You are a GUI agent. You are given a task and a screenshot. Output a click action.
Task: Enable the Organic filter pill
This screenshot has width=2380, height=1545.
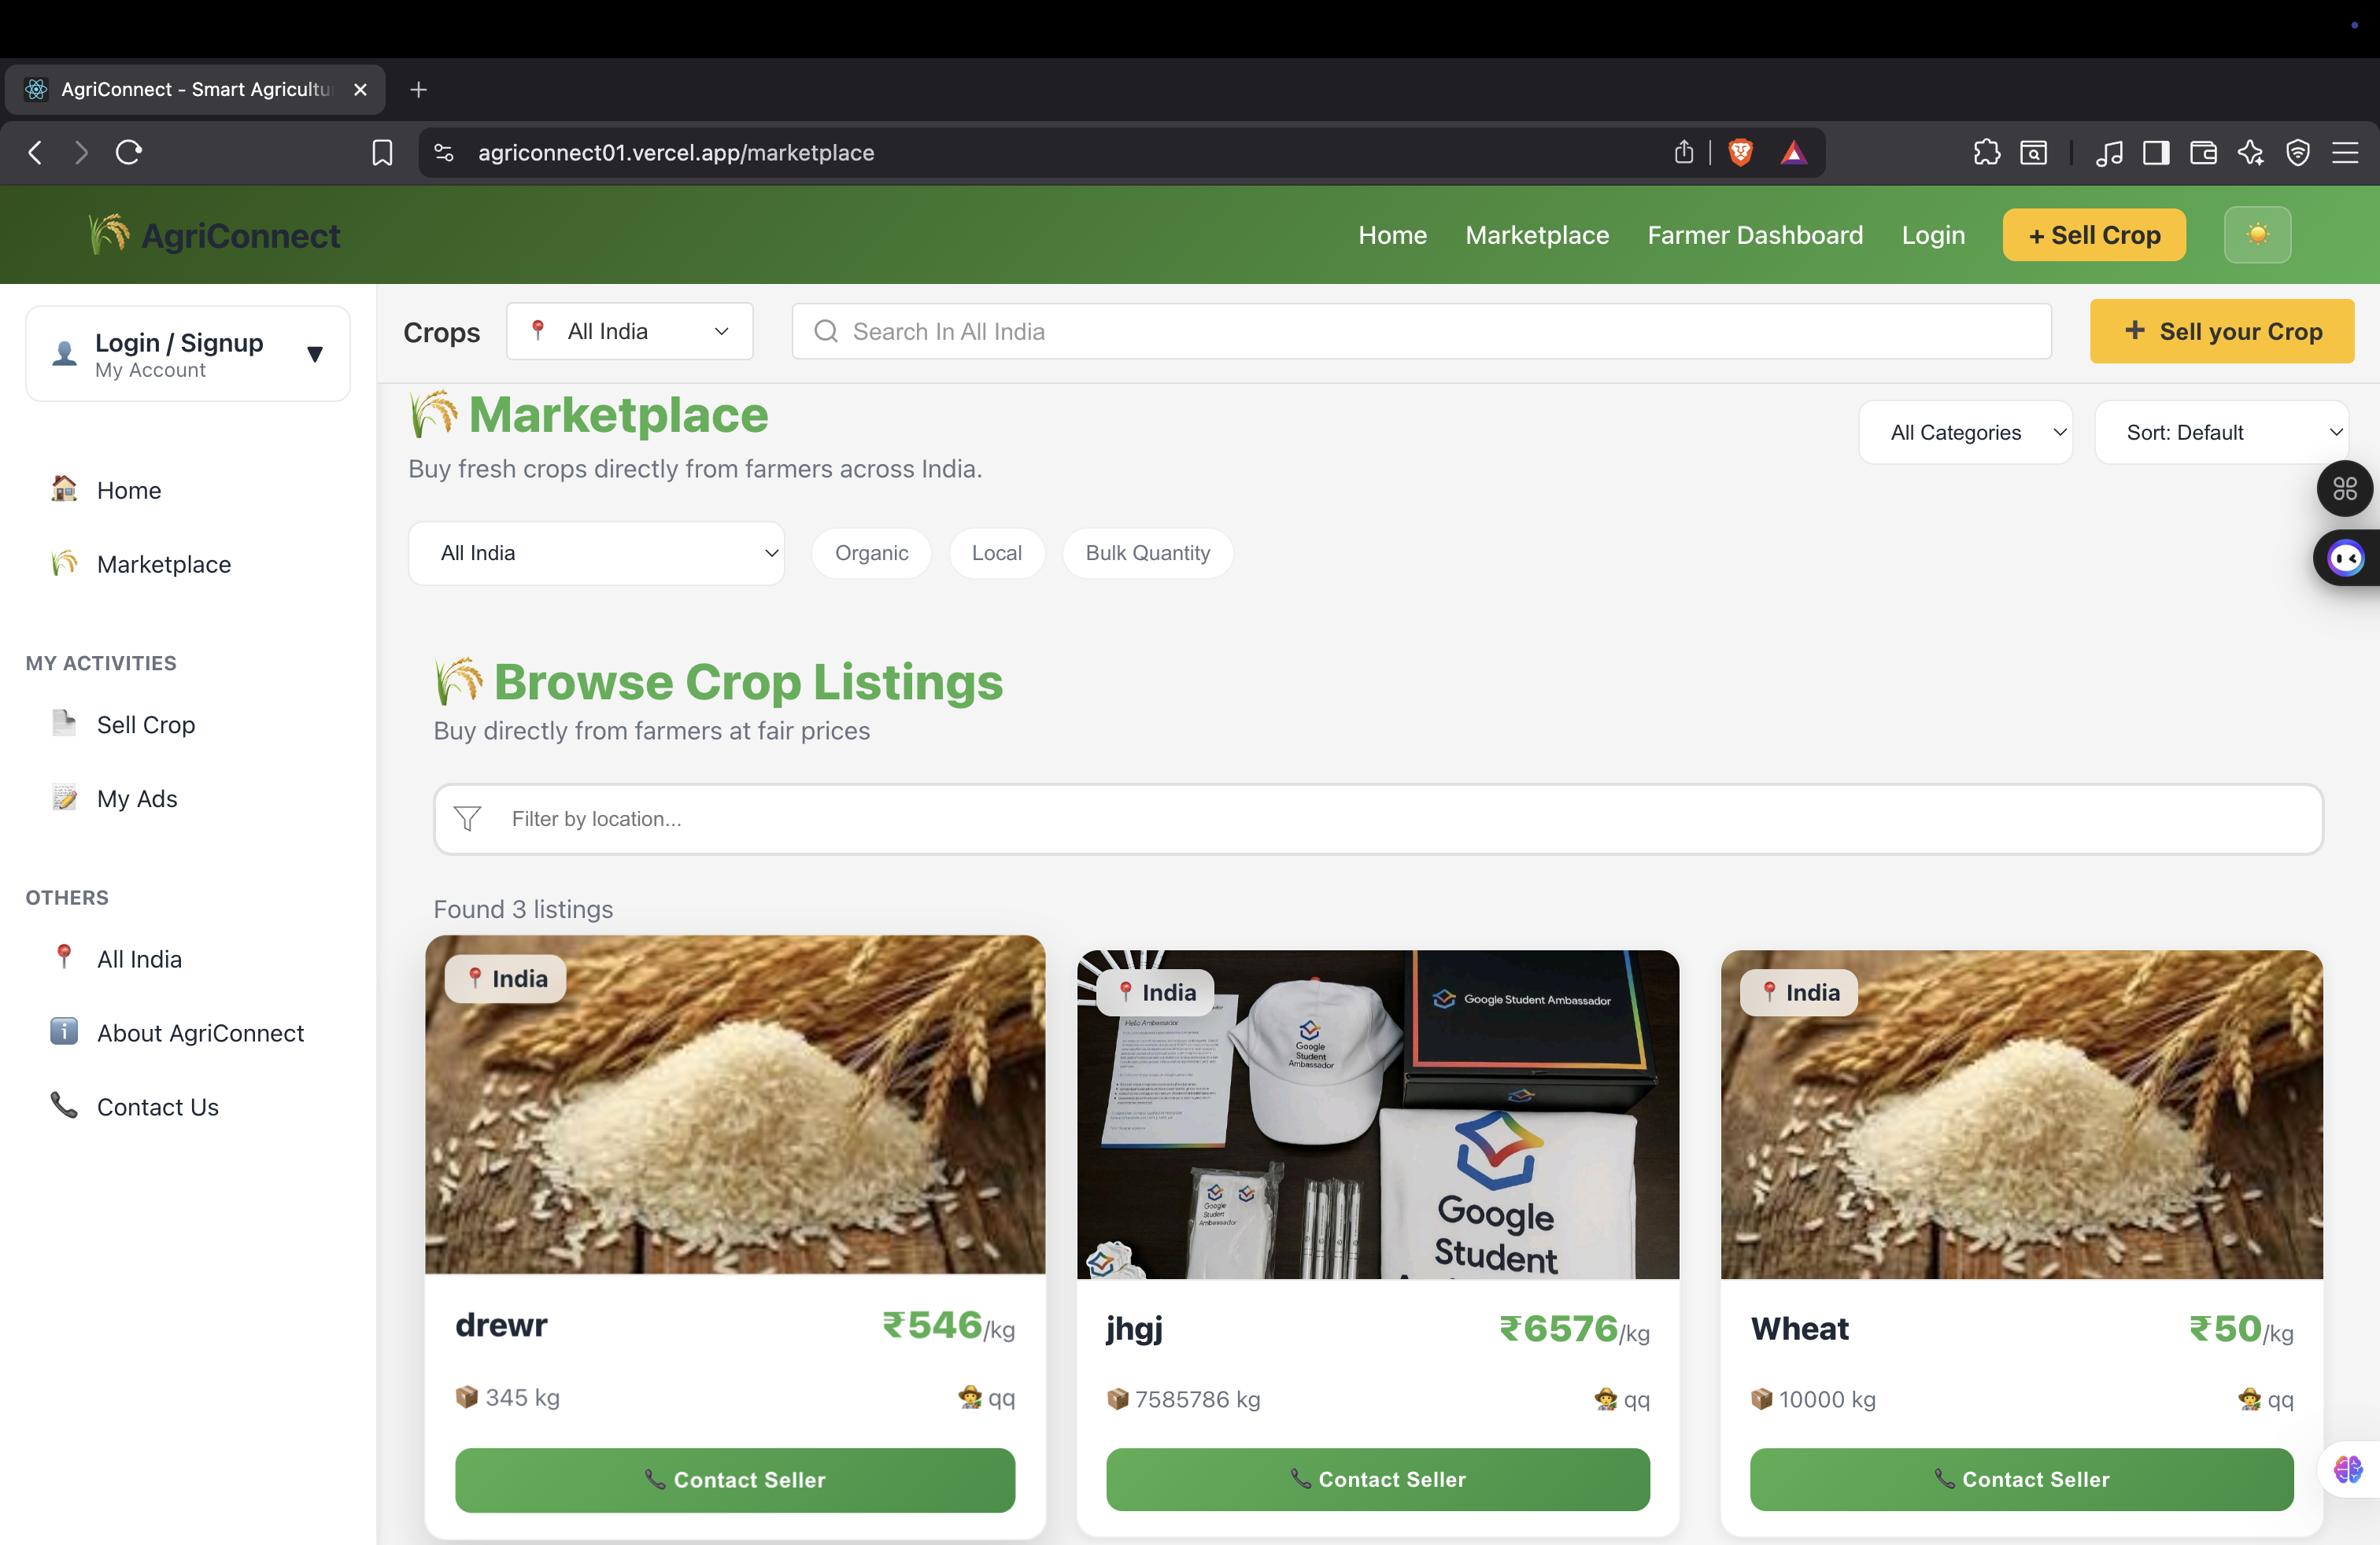click(871, 553)
